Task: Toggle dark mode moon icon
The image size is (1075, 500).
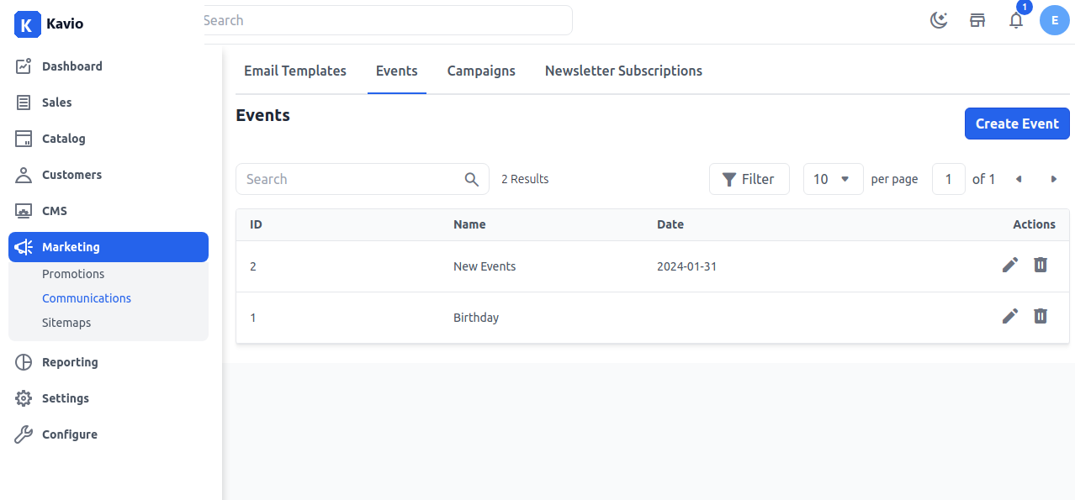Action: coord(939,20)
